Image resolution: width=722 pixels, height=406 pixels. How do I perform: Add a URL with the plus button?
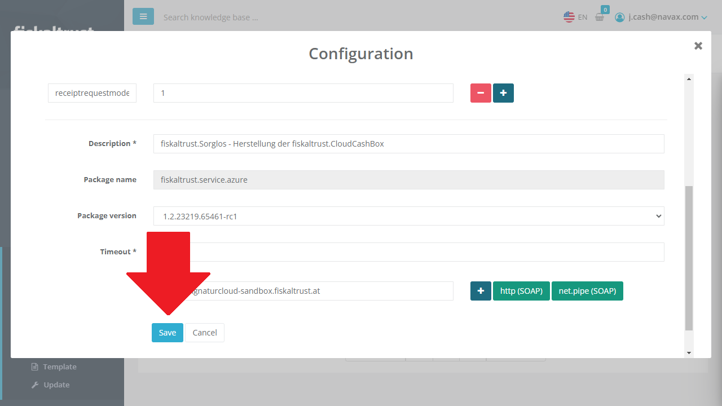(481, 291)
